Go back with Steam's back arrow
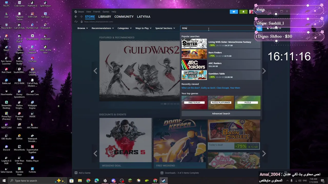 point(76,17)
